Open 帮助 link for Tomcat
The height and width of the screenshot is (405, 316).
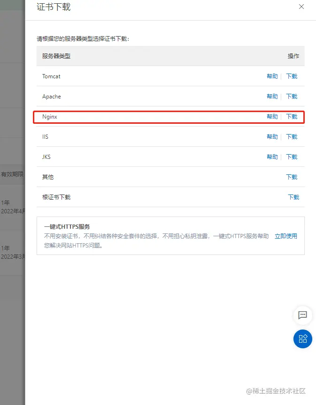tap(272, 76)
